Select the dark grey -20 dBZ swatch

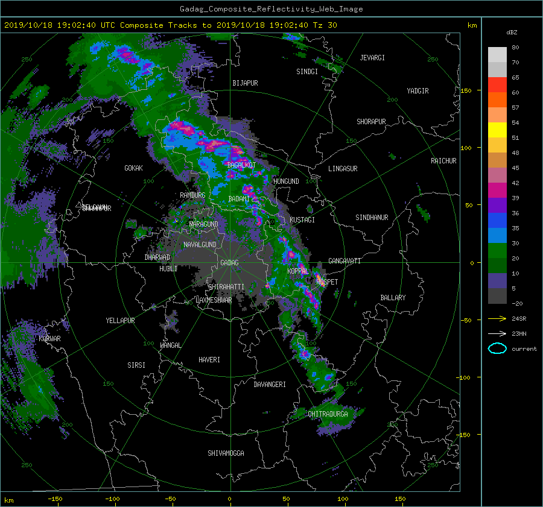(497, 296)
